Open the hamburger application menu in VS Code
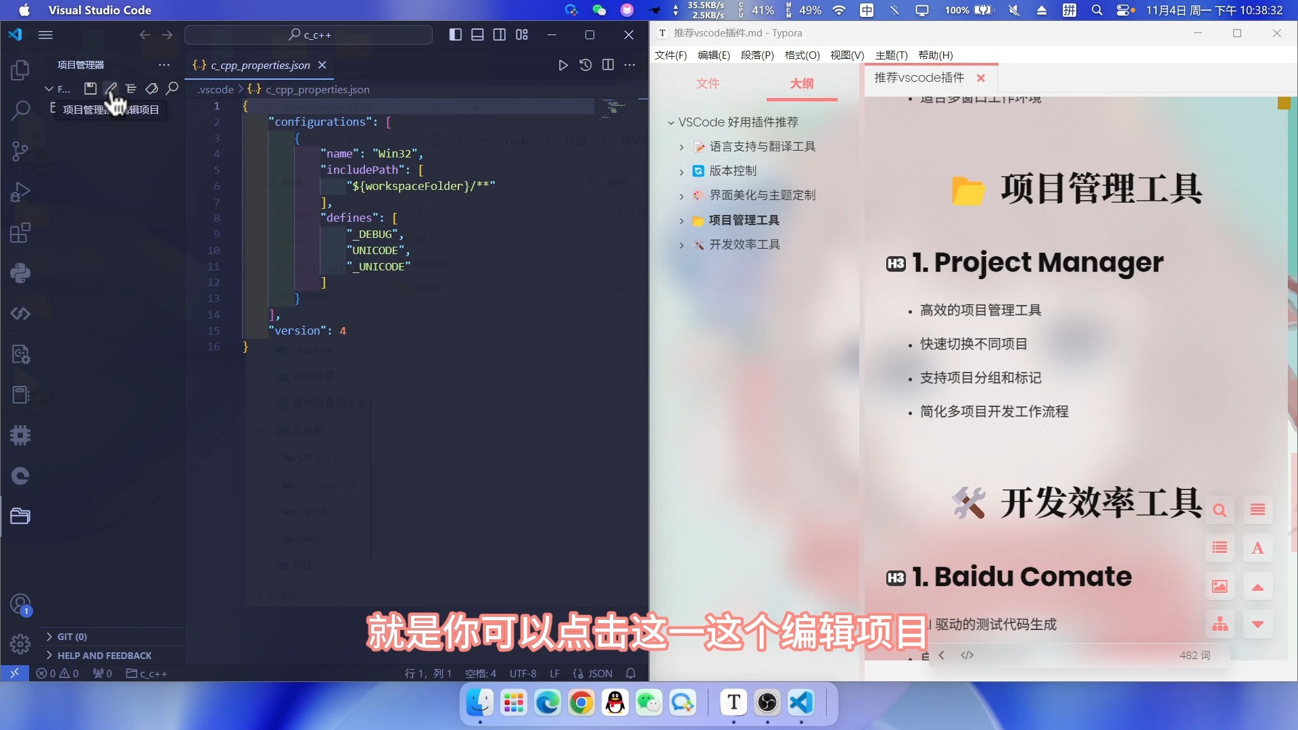1298x730 pixels. coord(45,34)
